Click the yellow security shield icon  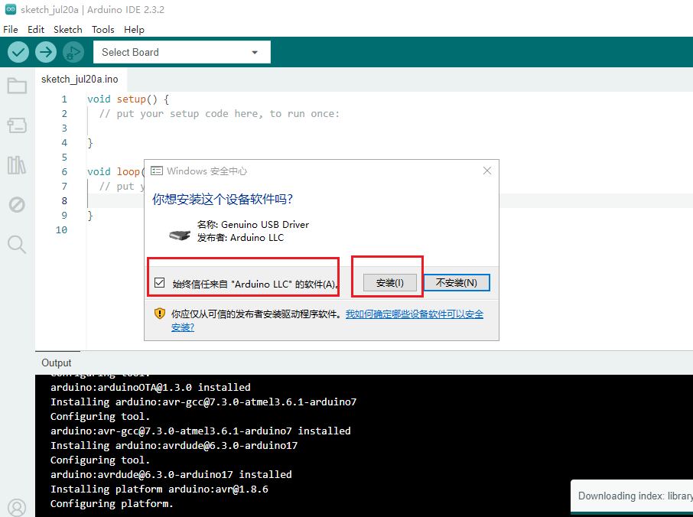tap(160, 314)
